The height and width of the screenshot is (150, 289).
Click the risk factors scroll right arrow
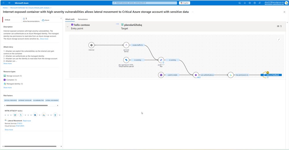pos(58,105)
